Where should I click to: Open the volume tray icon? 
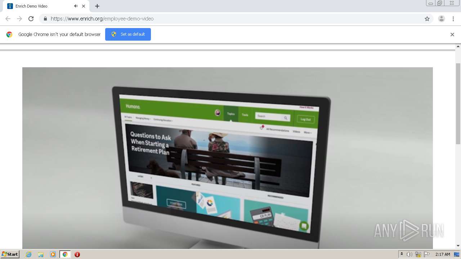pyautogui.click(x=409, y=254)
